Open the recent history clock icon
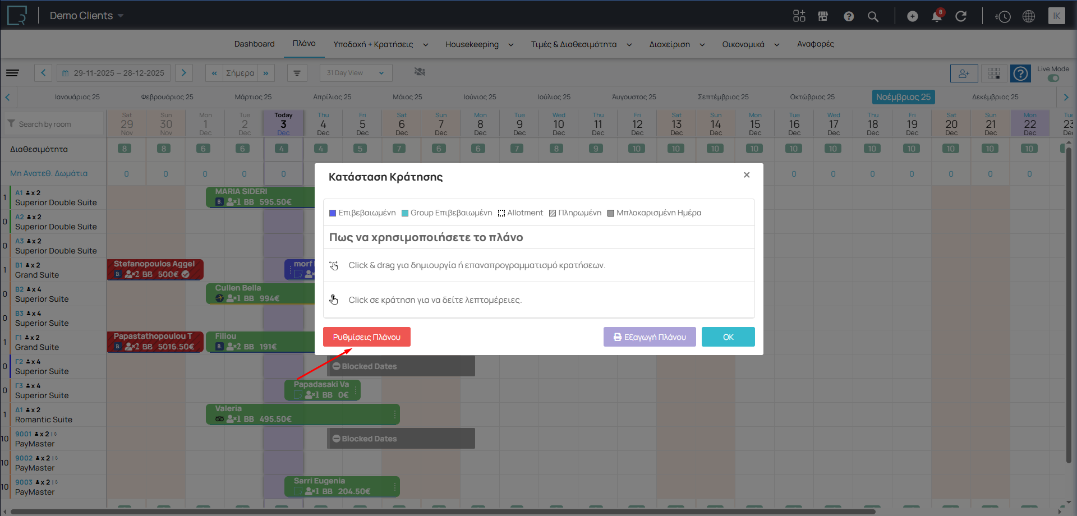 1003,16
